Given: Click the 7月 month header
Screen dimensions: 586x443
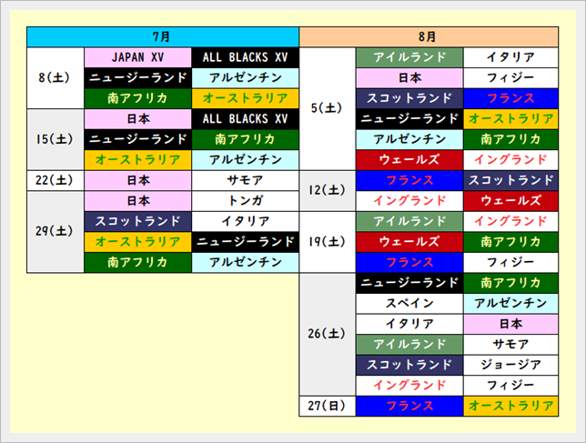Looking at the screenshot, I should click(x=163, y=36).
